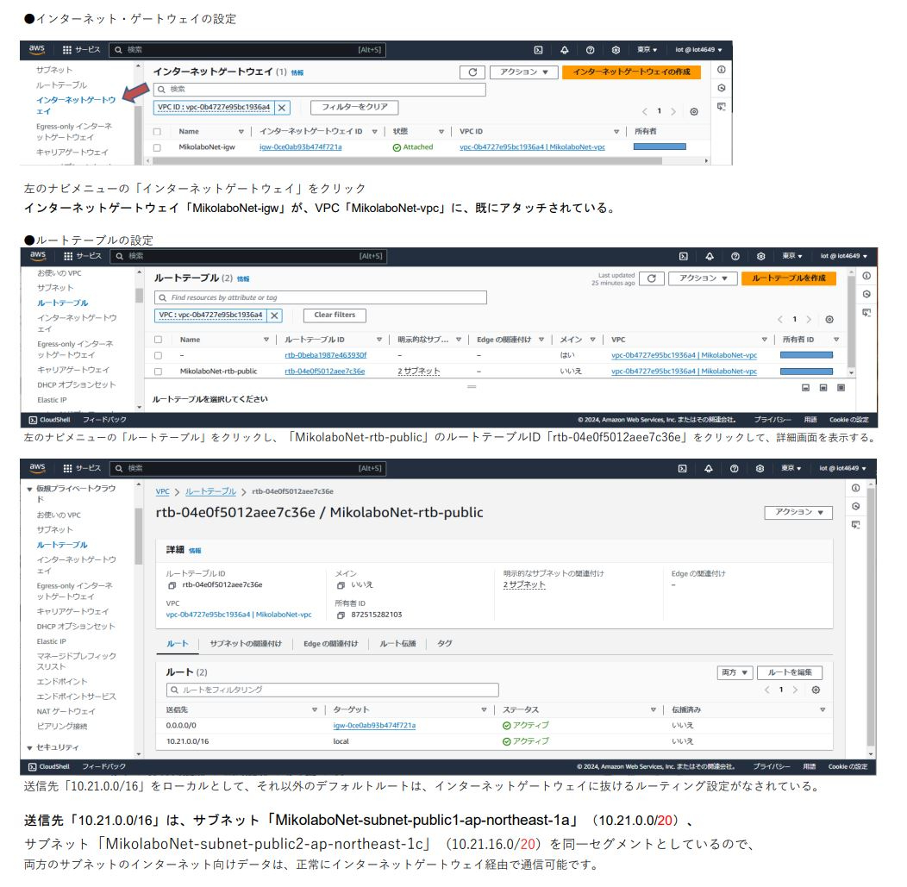Open CloudShell icon in internet gateway console header
The height and width of the screenshot is (887, 907).
point(538,50)
